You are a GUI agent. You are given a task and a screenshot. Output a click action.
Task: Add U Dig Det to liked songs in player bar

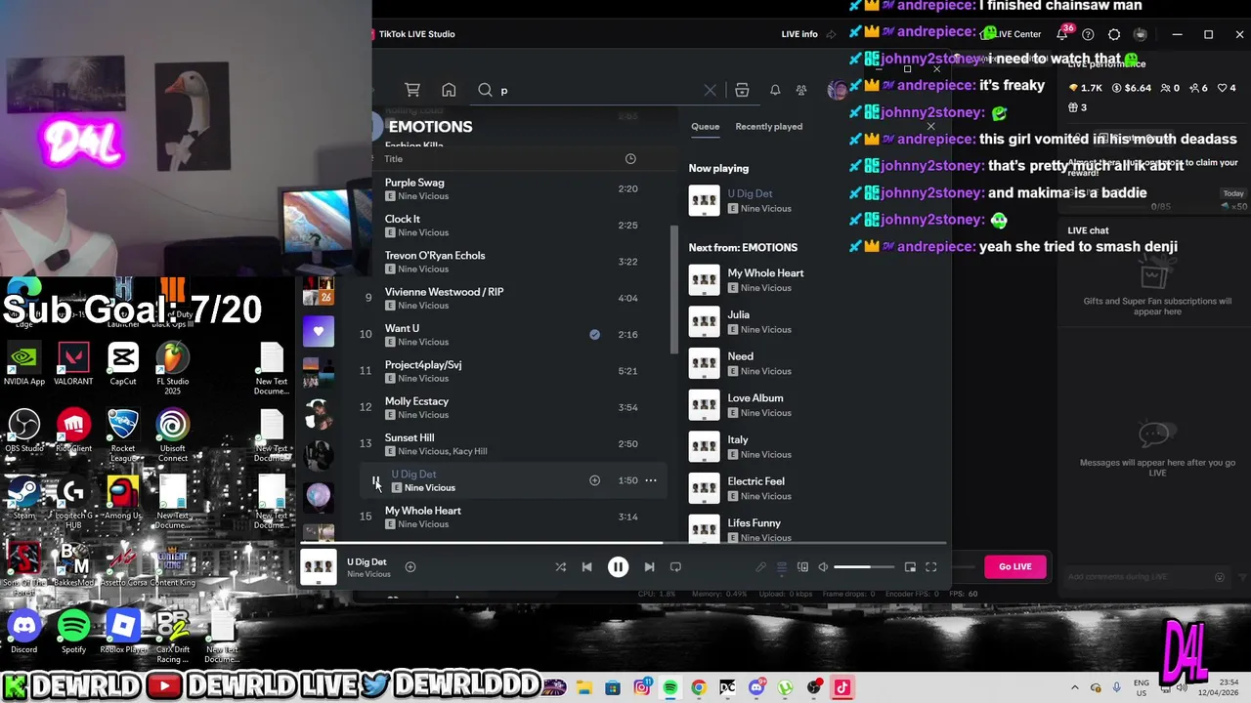tap(410, 566)
